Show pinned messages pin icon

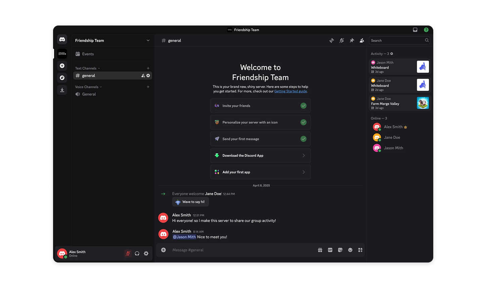click(x=352, y=40)
